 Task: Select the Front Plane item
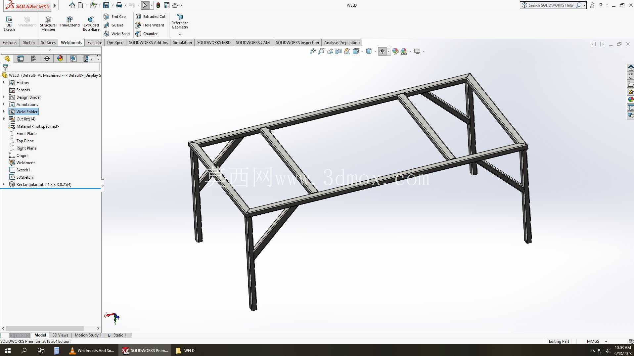(x=23, y=134)
